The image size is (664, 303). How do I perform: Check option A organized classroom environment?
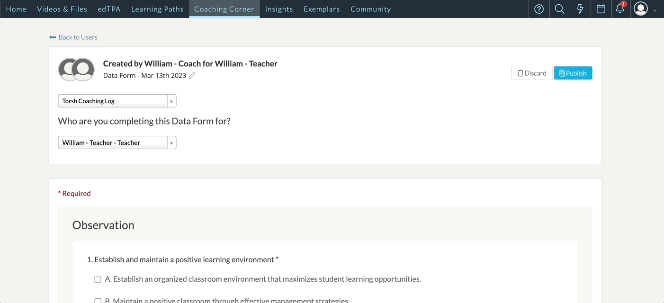(98, 279)
